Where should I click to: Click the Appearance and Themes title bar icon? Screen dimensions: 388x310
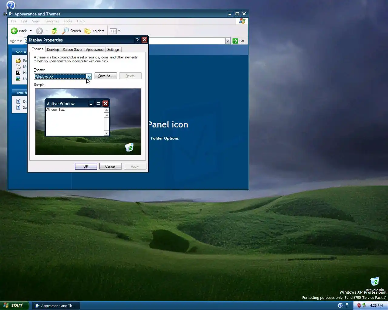[11, 14]
